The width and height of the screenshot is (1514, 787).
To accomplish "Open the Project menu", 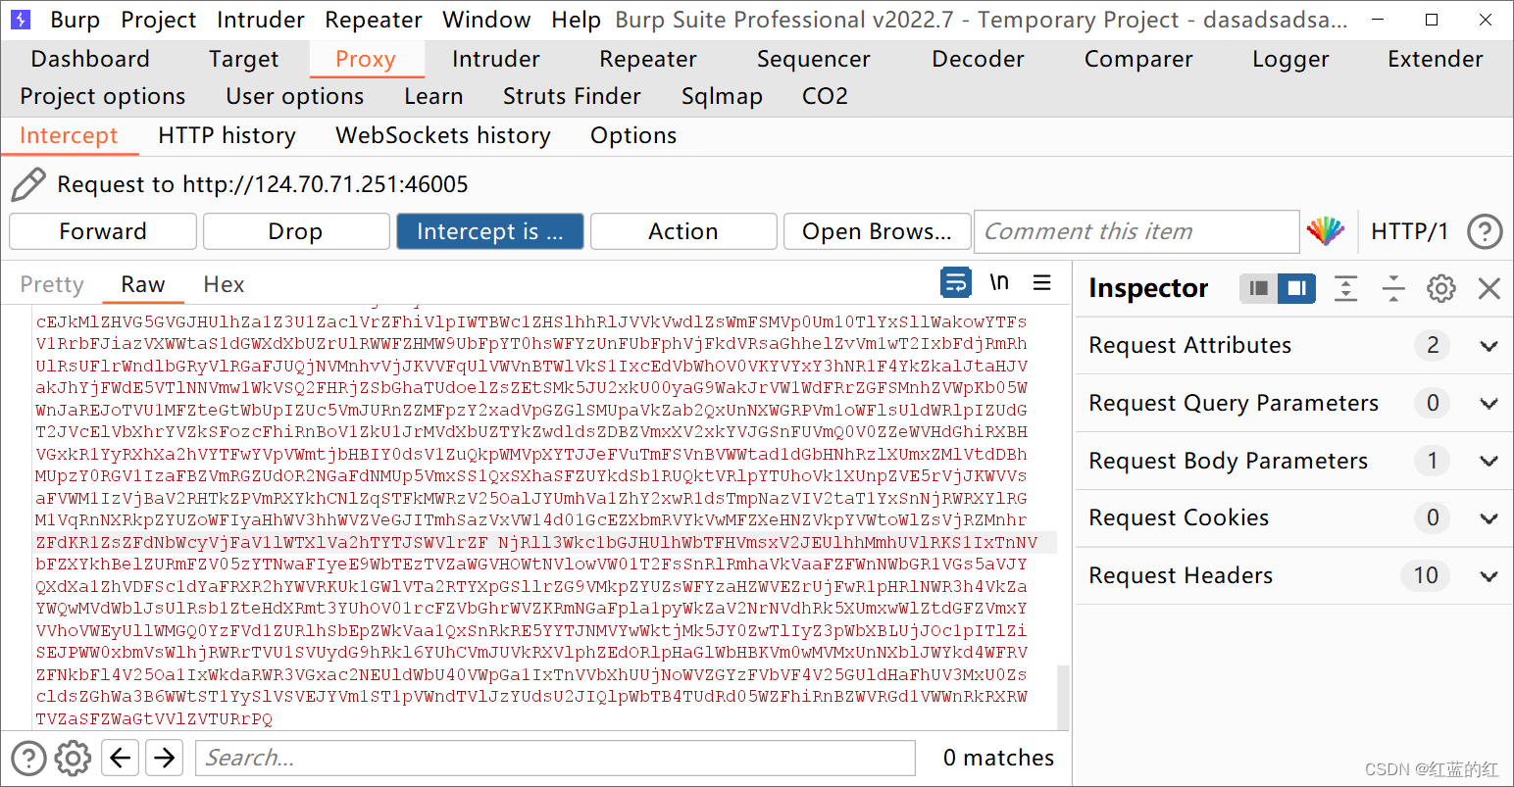I will point(158,20).
